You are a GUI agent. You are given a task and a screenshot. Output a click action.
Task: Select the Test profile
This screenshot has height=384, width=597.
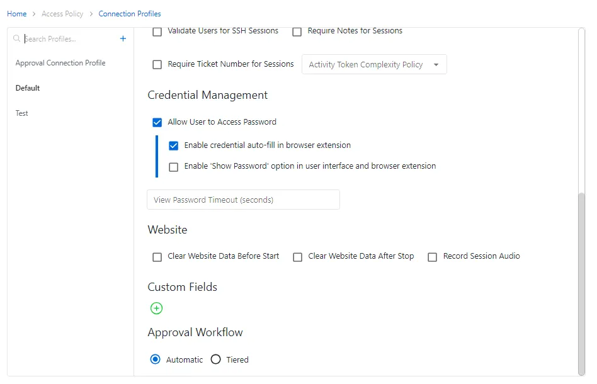(21, 113)
